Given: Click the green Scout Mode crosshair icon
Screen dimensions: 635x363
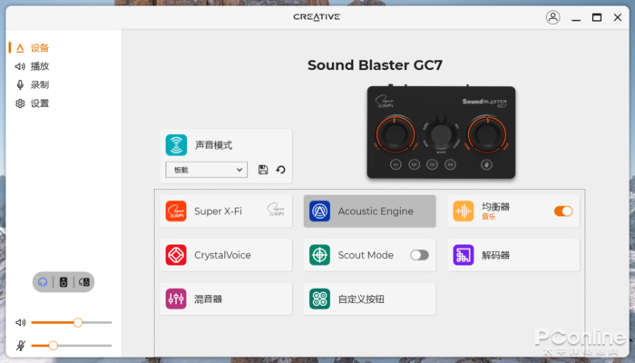Looking at the screenshot, I should (x=320, y=255).
